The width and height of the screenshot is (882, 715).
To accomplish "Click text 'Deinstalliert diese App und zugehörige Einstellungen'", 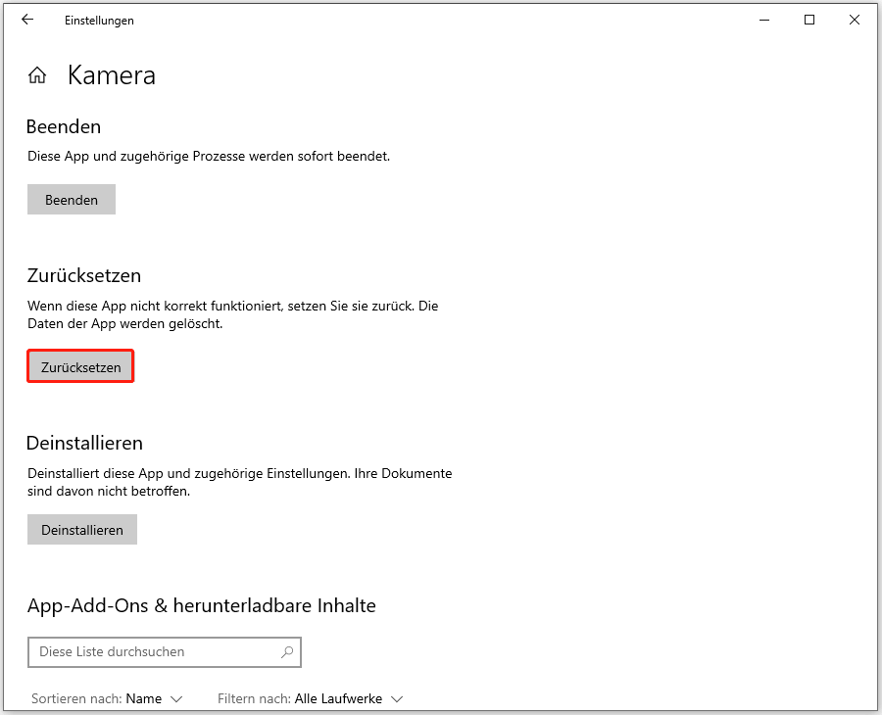I will (x=189, y=473).
